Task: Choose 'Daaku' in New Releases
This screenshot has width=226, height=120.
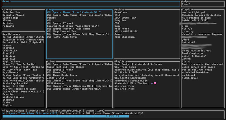Action: [6, 102]
